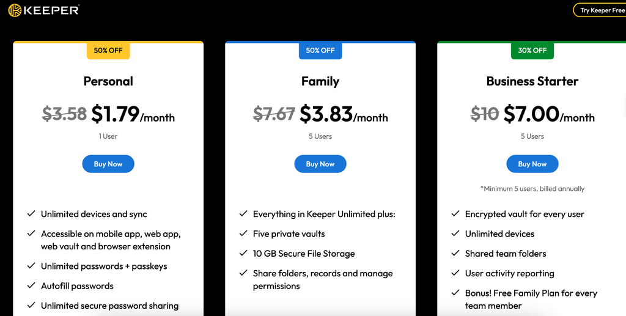The width and height of the screenshot is (626, 316).
Task: Click checkmark beside User activity reporting
Action: click(x=455, y=273)
